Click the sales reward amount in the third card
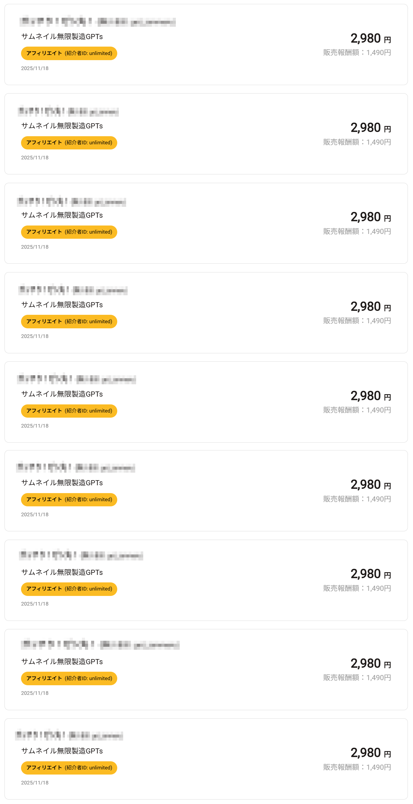The height and width of the screenshot is (804, 413). 357,231
